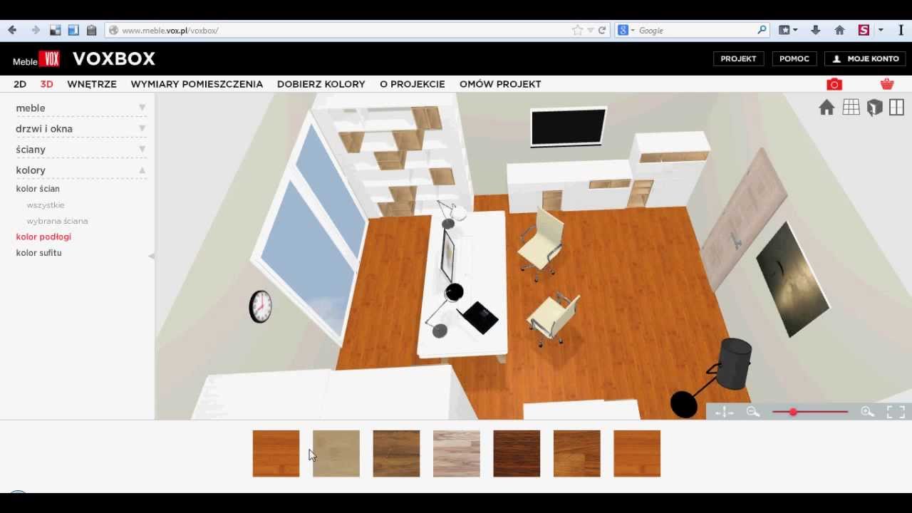
Task: Click the VOXBOX title text
Action: coord(114,58)
